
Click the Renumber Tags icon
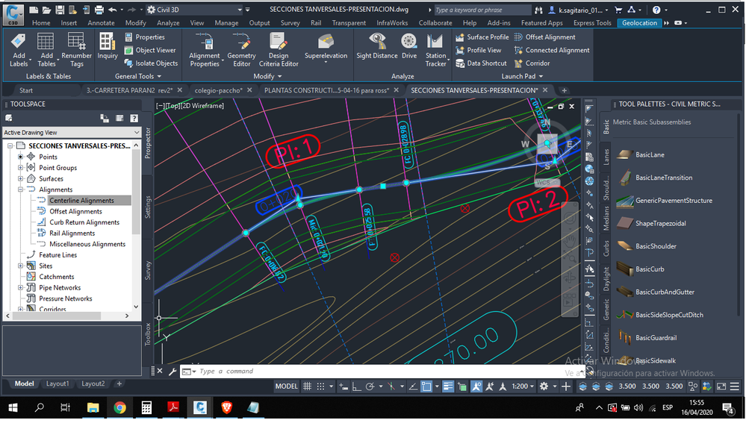77,51
